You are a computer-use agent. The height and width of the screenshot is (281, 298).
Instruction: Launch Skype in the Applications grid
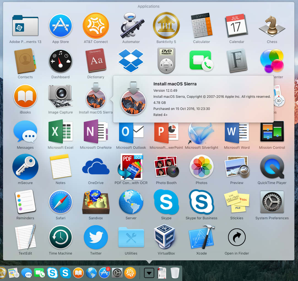[x=166, y=202]
